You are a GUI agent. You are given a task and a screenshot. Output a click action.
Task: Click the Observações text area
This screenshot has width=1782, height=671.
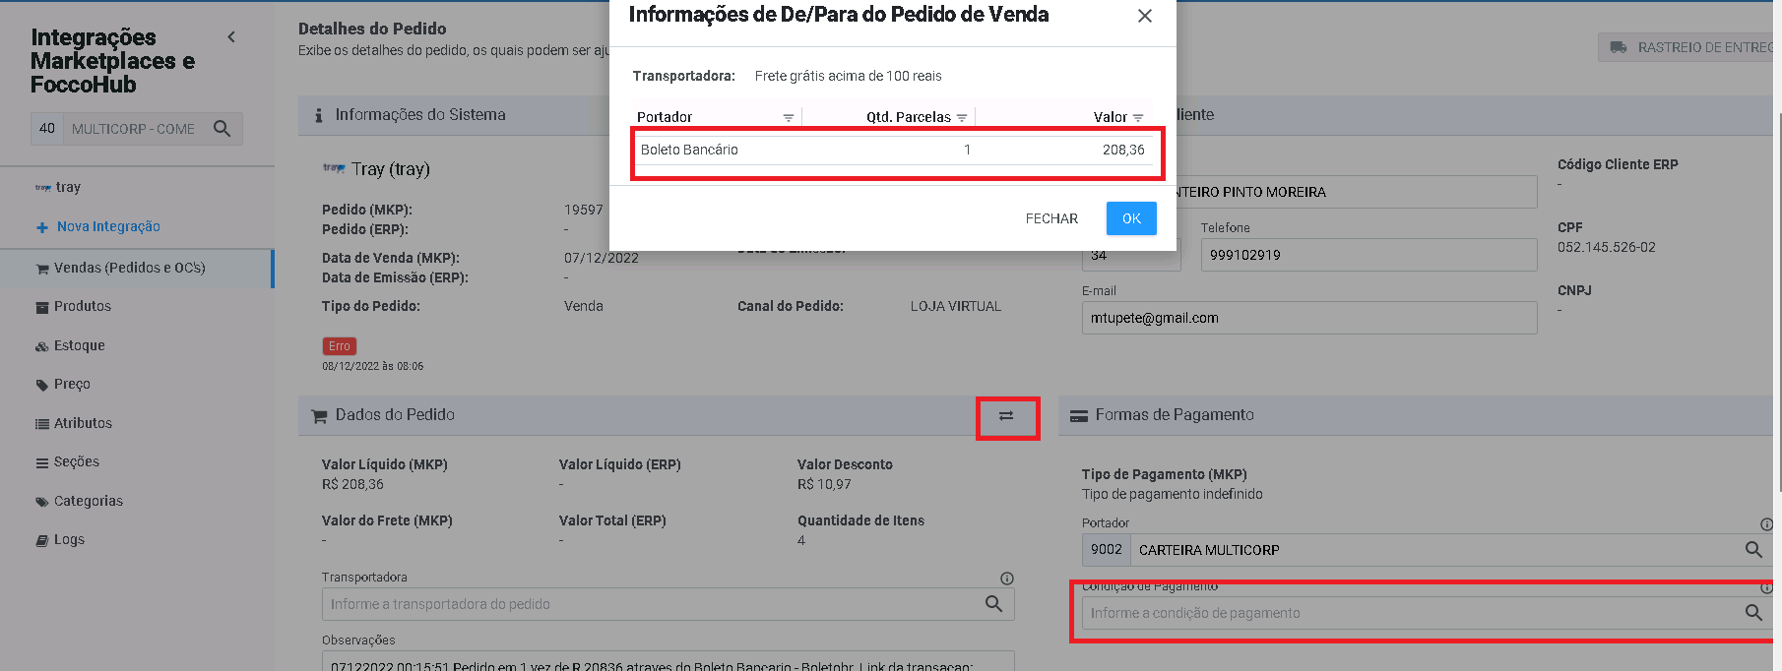pos(668,661)
